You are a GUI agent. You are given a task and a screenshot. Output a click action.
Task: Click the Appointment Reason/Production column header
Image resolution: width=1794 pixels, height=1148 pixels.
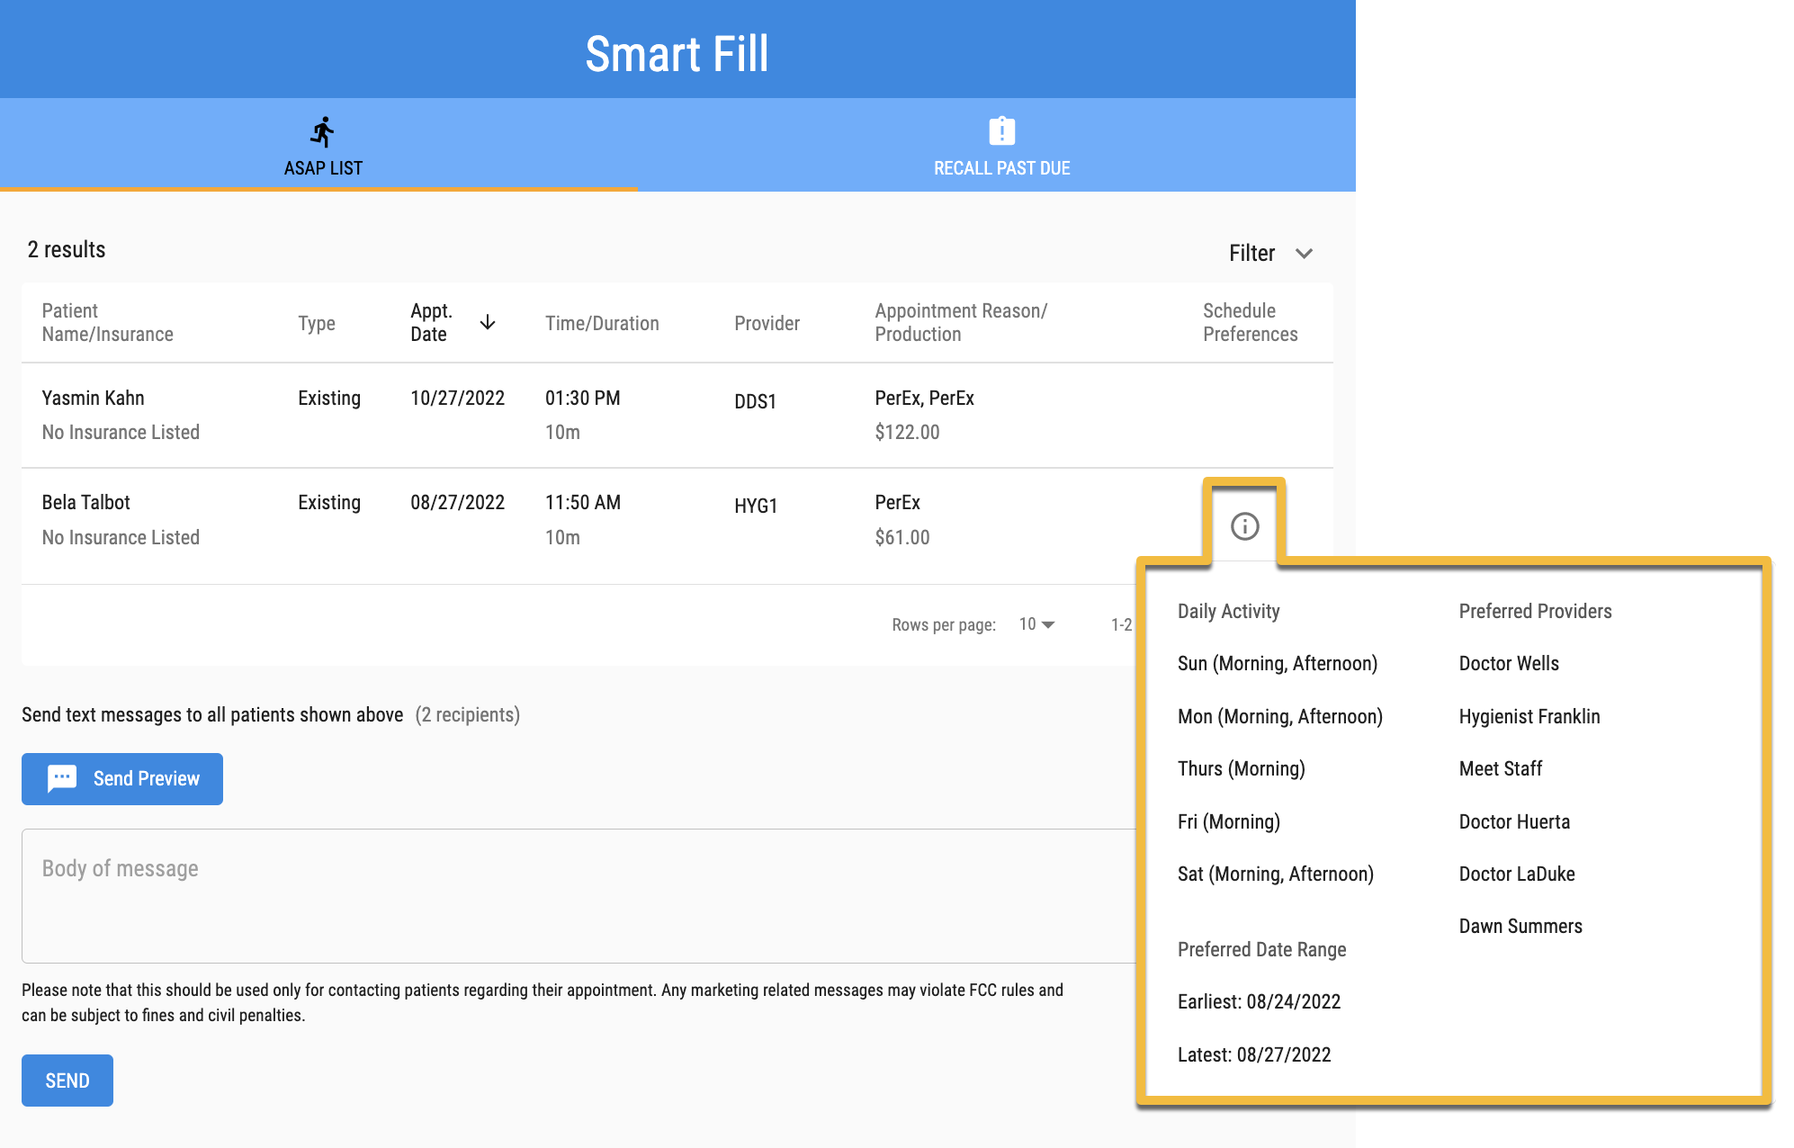click(x=960, y=322)
